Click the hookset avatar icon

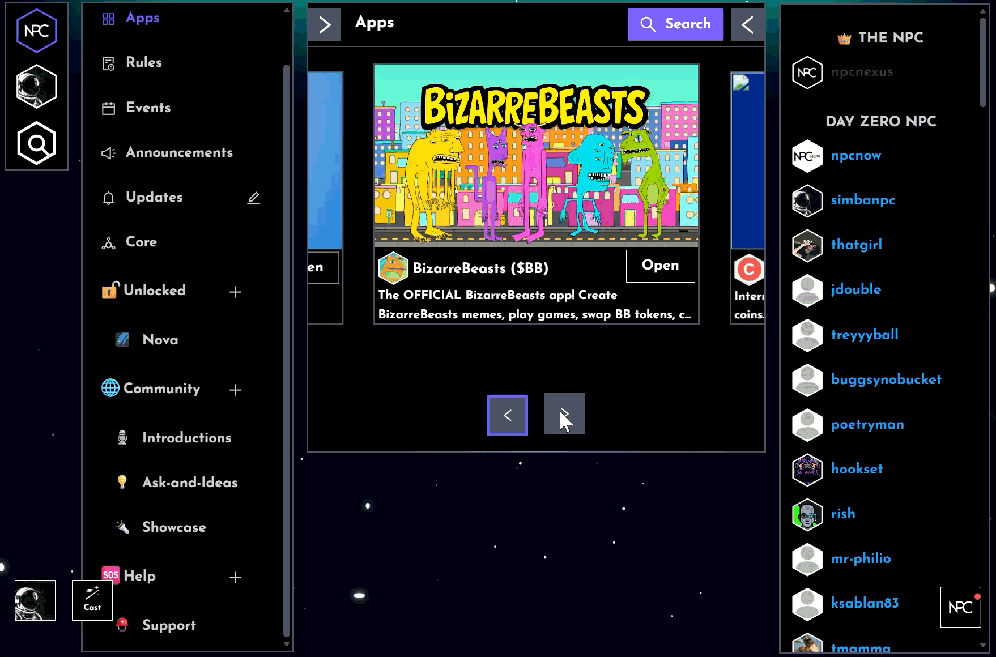(x=807, y=470)
